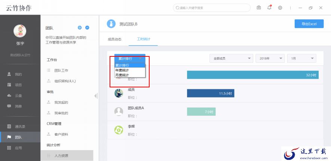
Task: Open 通讯录 in the left sidebar
Action: click(20, 126)
